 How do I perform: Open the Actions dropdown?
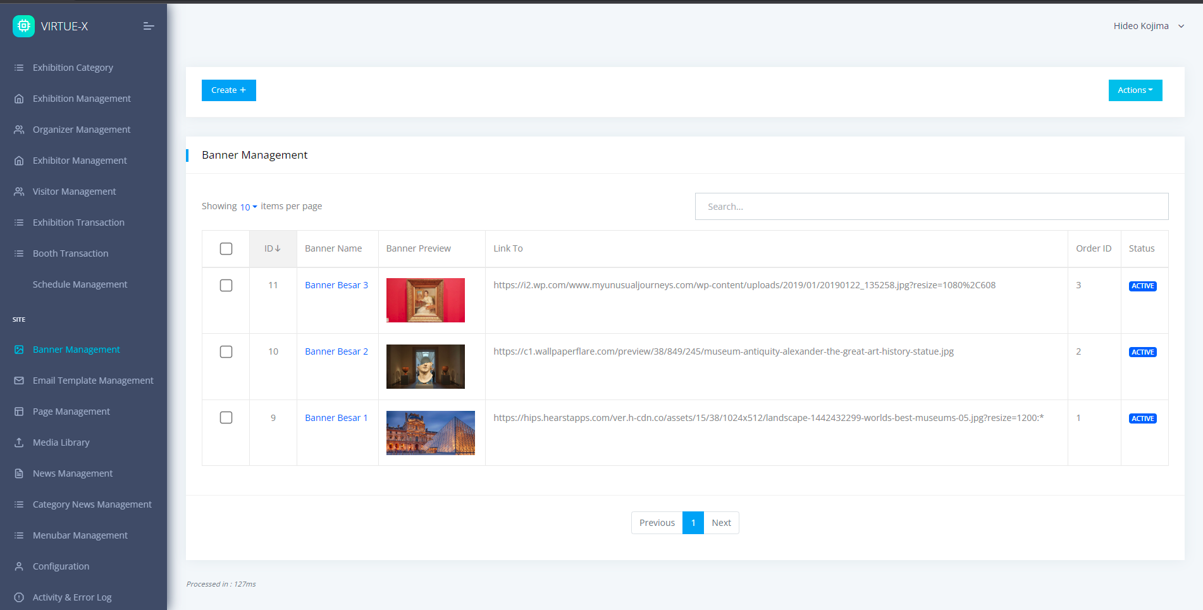1135,90
